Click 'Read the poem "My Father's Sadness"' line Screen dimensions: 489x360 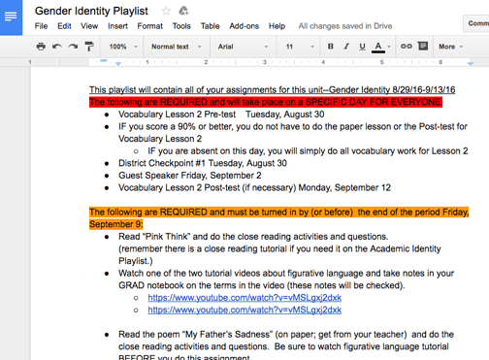[286, 334]
